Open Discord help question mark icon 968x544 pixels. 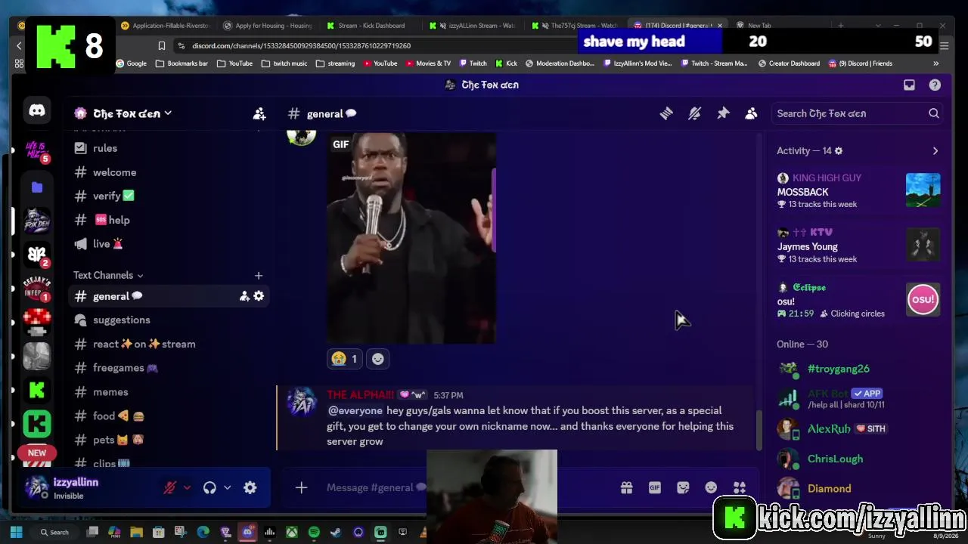935,85
